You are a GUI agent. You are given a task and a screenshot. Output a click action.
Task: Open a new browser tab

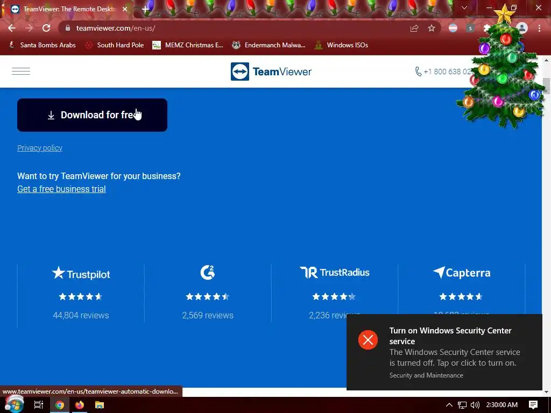pos(145,9)
